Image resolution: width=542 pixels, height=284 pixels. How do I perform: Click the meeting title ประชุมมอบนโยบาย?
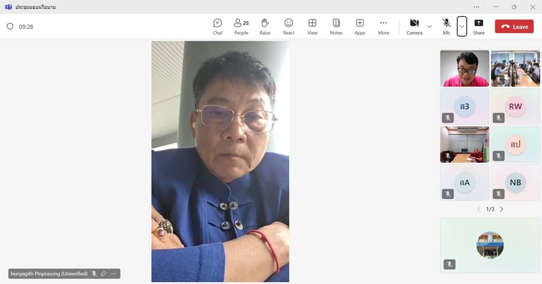[x=35, y=7]
